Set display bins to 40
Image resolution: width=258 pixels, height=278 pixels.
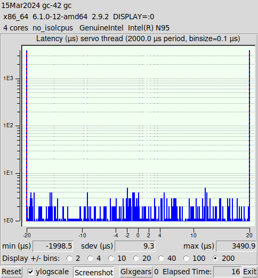coord(161,258)
